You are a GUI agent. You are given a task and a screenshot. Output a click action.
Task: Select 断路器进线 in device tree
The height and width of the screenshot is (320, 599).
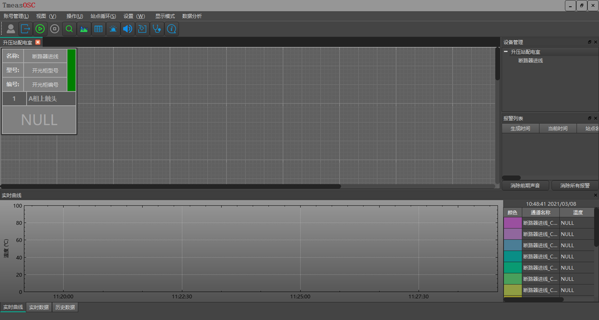click(x=530, y=61)
